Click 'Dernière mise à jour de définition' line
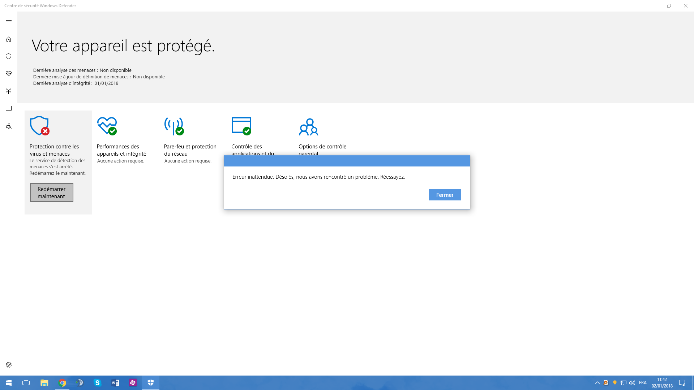Image resolution: width=694 pixels, height=390 pixels. (99, 77)
